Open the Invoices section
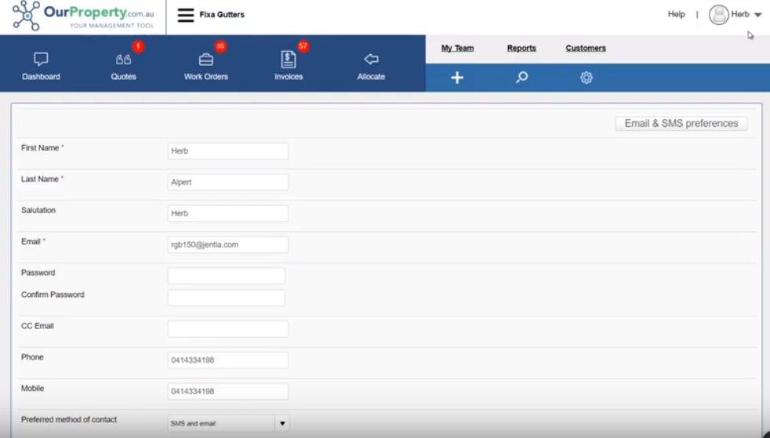 click(289, 67)
